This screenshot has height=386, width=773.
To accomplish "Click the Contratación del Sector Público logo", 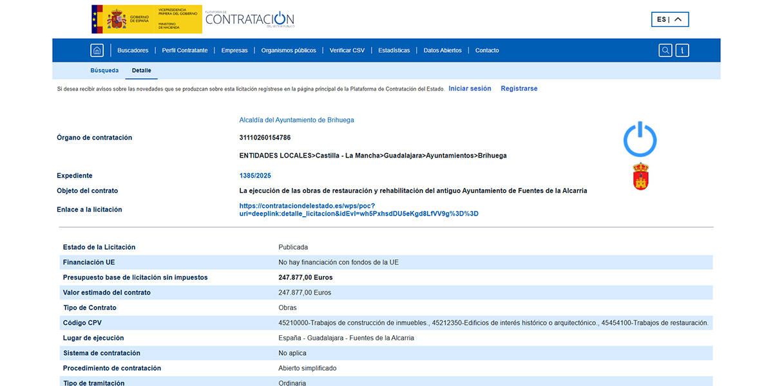I will pos(250,19).
